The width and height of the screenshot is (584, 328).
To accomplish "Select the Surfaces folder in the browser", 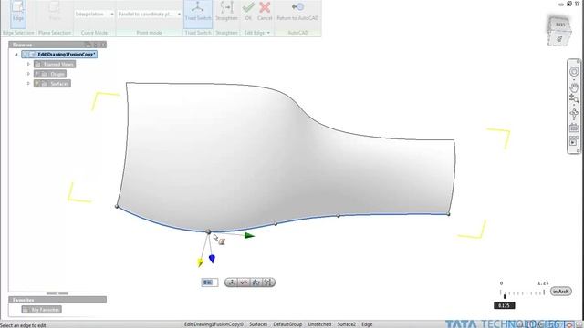I will pos(52,84).
